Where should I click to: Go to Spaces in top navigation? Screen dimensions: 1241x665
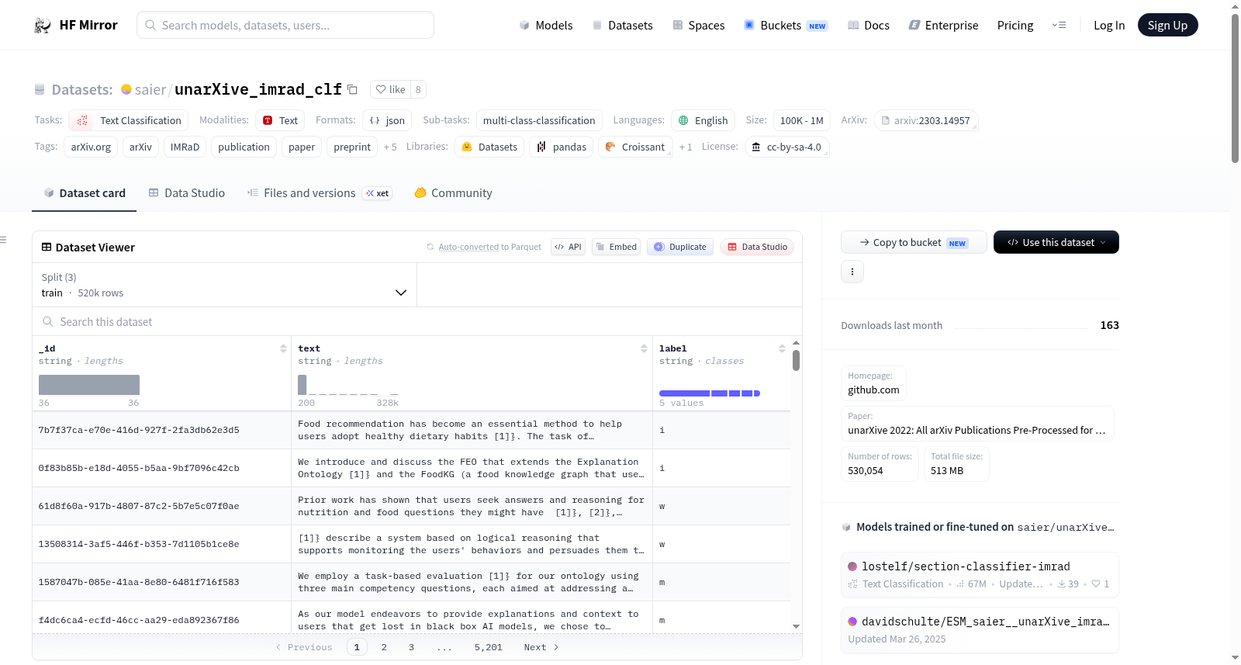coord(699,26)
